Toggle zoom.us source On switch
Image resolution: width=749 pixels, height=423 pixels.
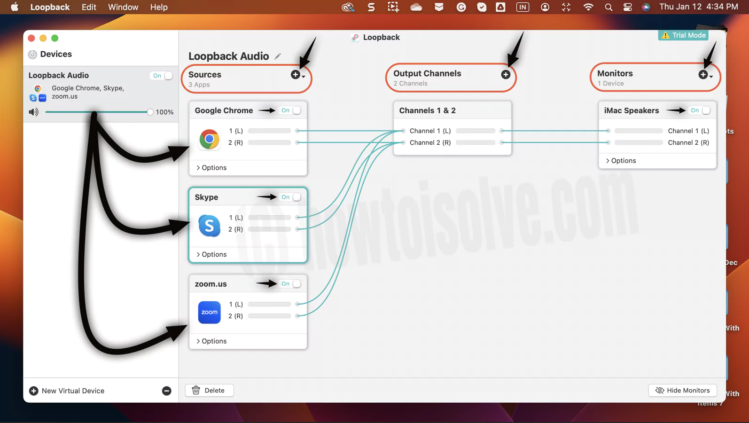coord(290,284)
